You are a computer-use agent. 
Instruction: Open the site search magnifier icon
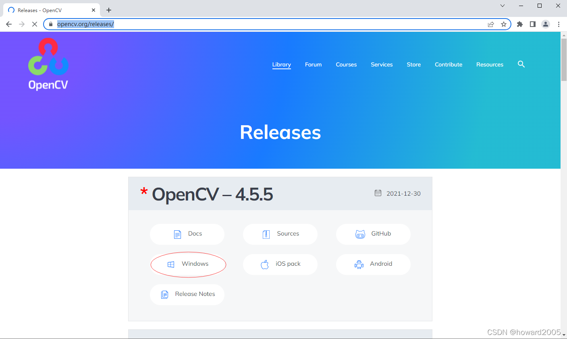tap(521, 64)
